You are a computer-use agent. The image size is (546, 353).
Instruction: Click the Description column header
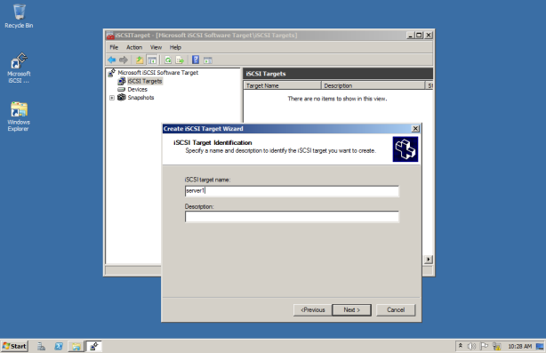point(373,85)
